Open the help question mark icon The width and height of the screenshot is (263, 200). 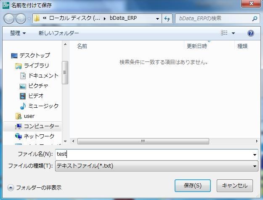coord(251,33)
